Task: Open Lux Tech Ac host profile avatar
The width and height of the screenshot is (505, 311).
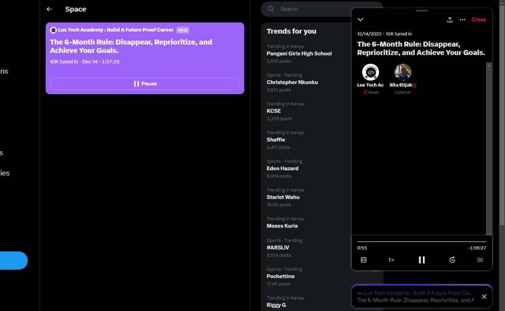Action: 370,72
